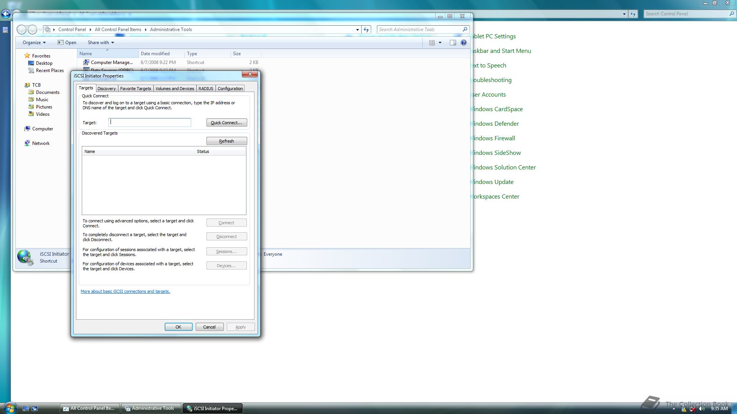Open the Windows Firewall link
This screenshot has height=414, width=737.
click(x=494, y=138)
